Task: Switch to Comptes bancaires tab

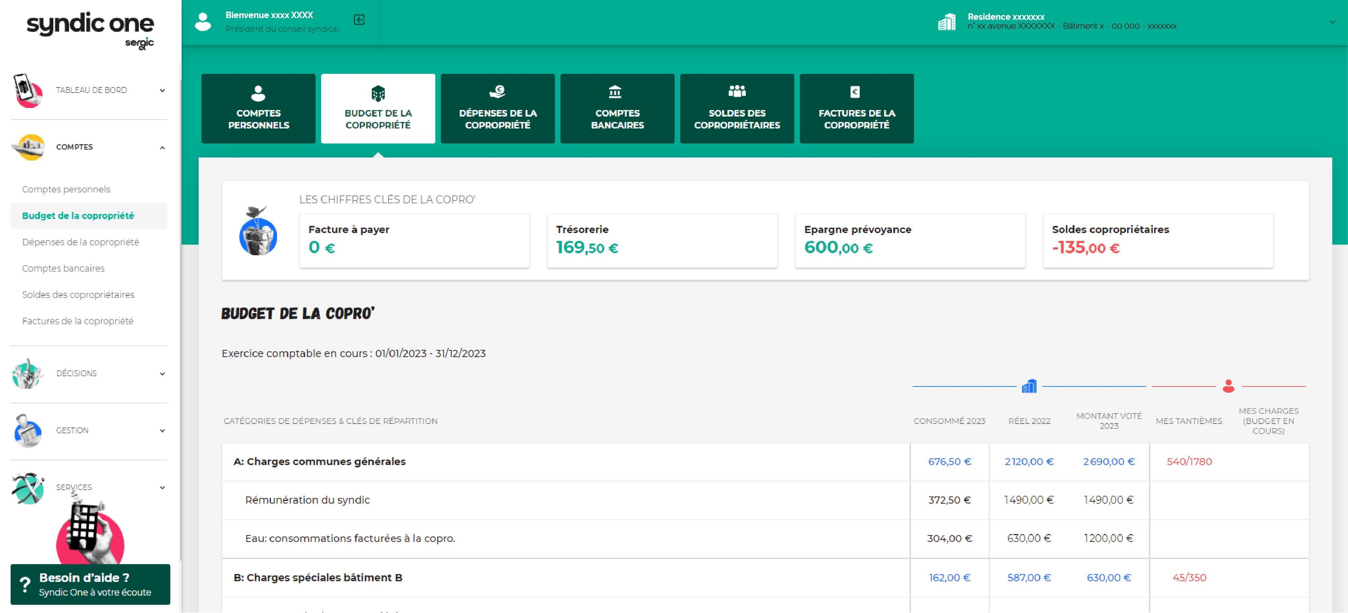Action: [x=618, y=108]
